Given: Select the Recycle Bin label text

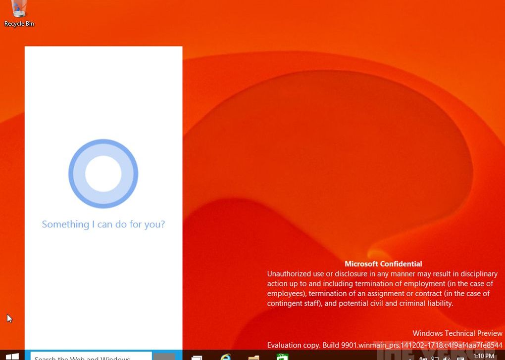Looking at the screenshot, I should point(19,23).
